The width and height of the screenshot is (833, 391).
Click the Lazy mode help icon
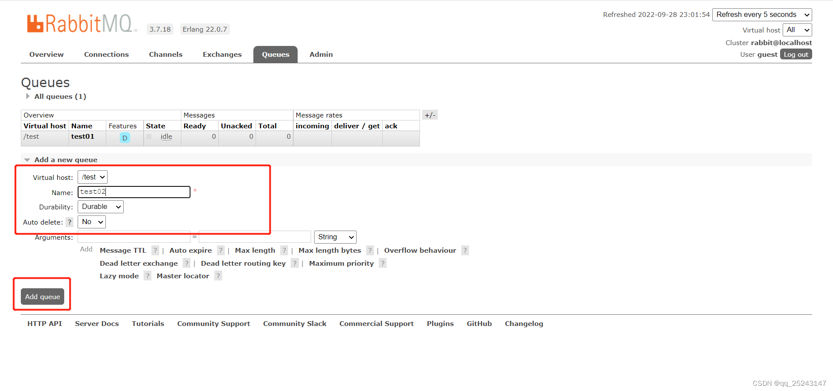tap(148, 276)
